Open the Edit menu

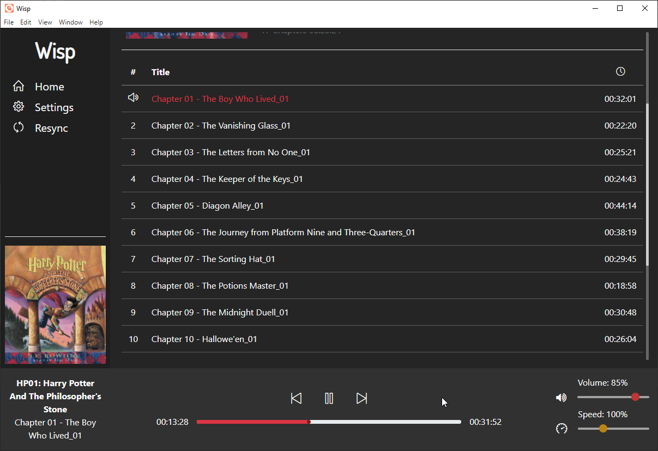26,22
